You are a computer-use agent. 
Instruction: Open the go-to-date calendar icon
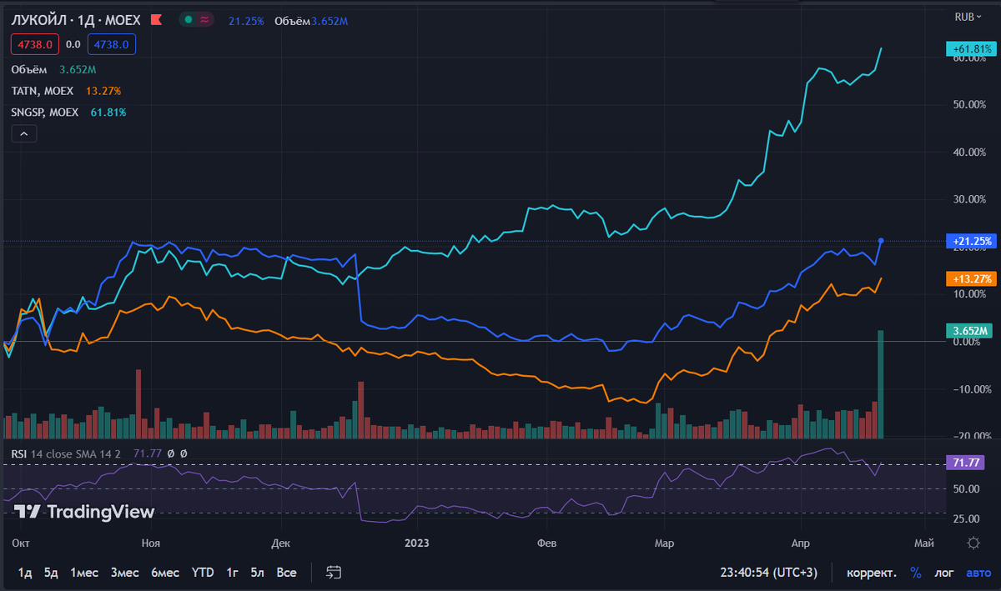coord(334,573)
